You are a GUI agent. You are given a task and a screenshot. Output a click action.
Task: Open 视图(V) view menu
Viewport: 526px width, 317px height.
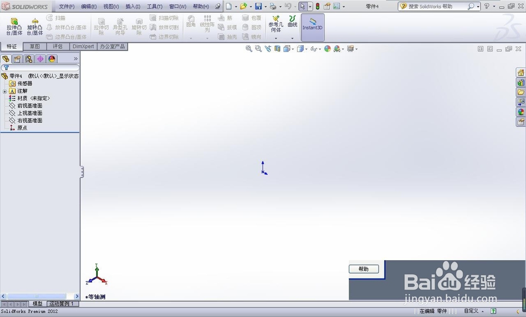(111, 6)
